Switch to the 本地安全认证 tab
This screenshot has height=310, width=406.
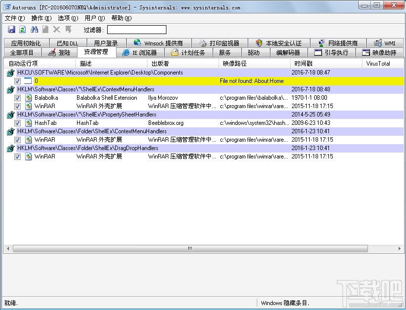point(279,43)
